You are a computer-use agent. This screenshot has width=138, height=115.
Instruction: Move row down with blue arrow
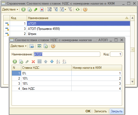pyautogui.click(x=52, y=62)
